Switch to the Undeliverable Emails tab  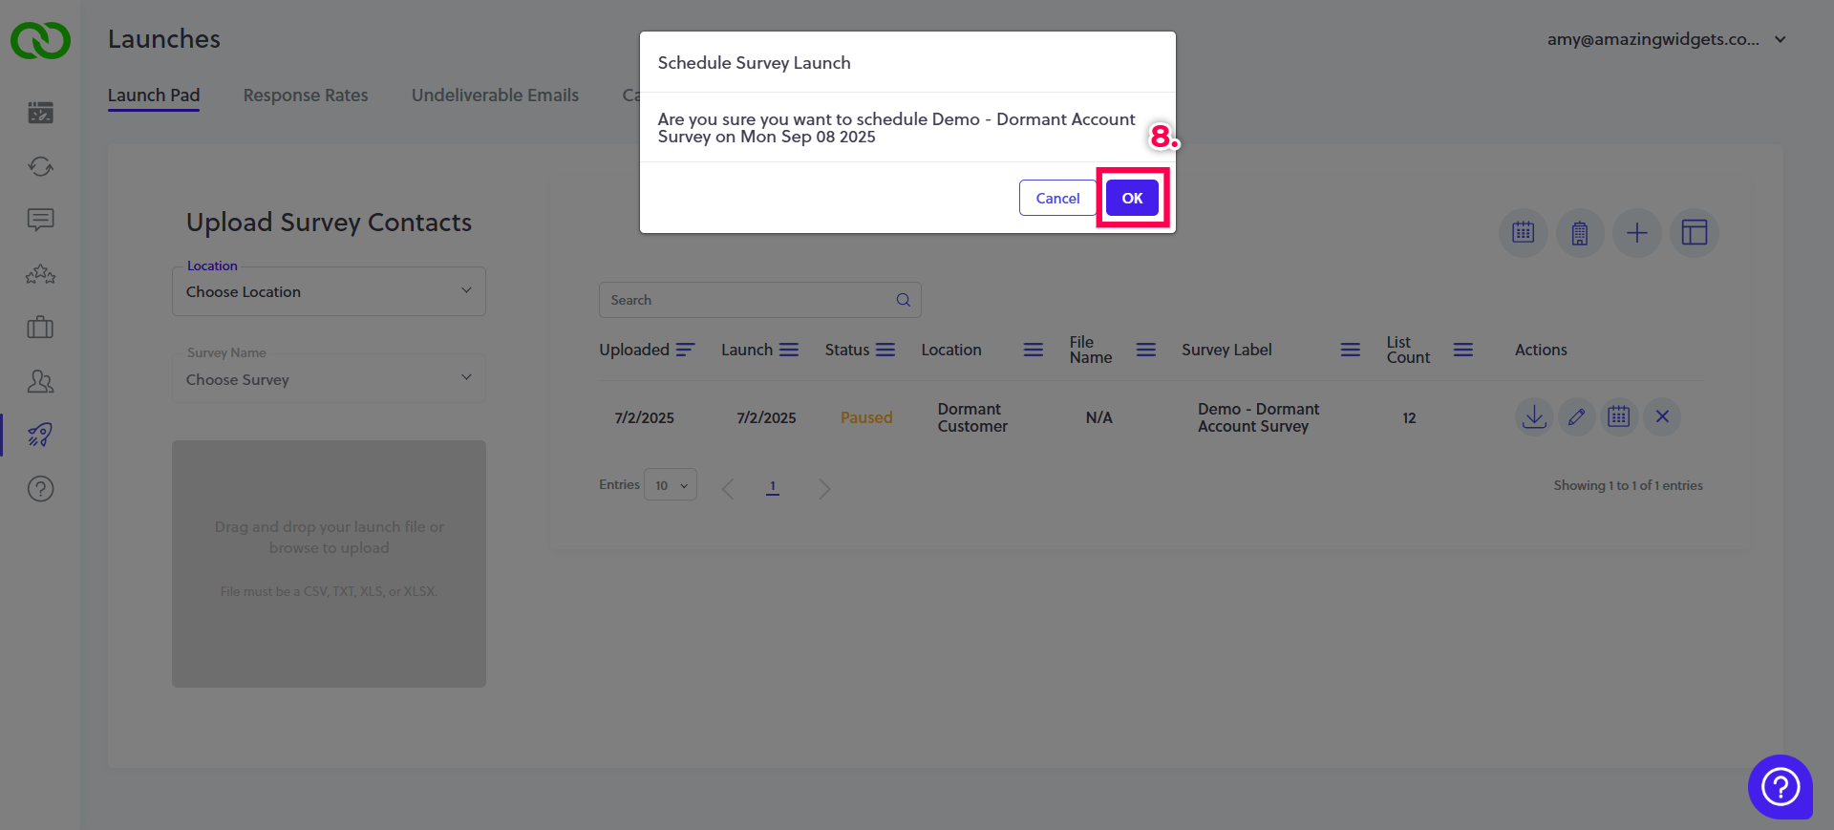(x=495, y=96)
